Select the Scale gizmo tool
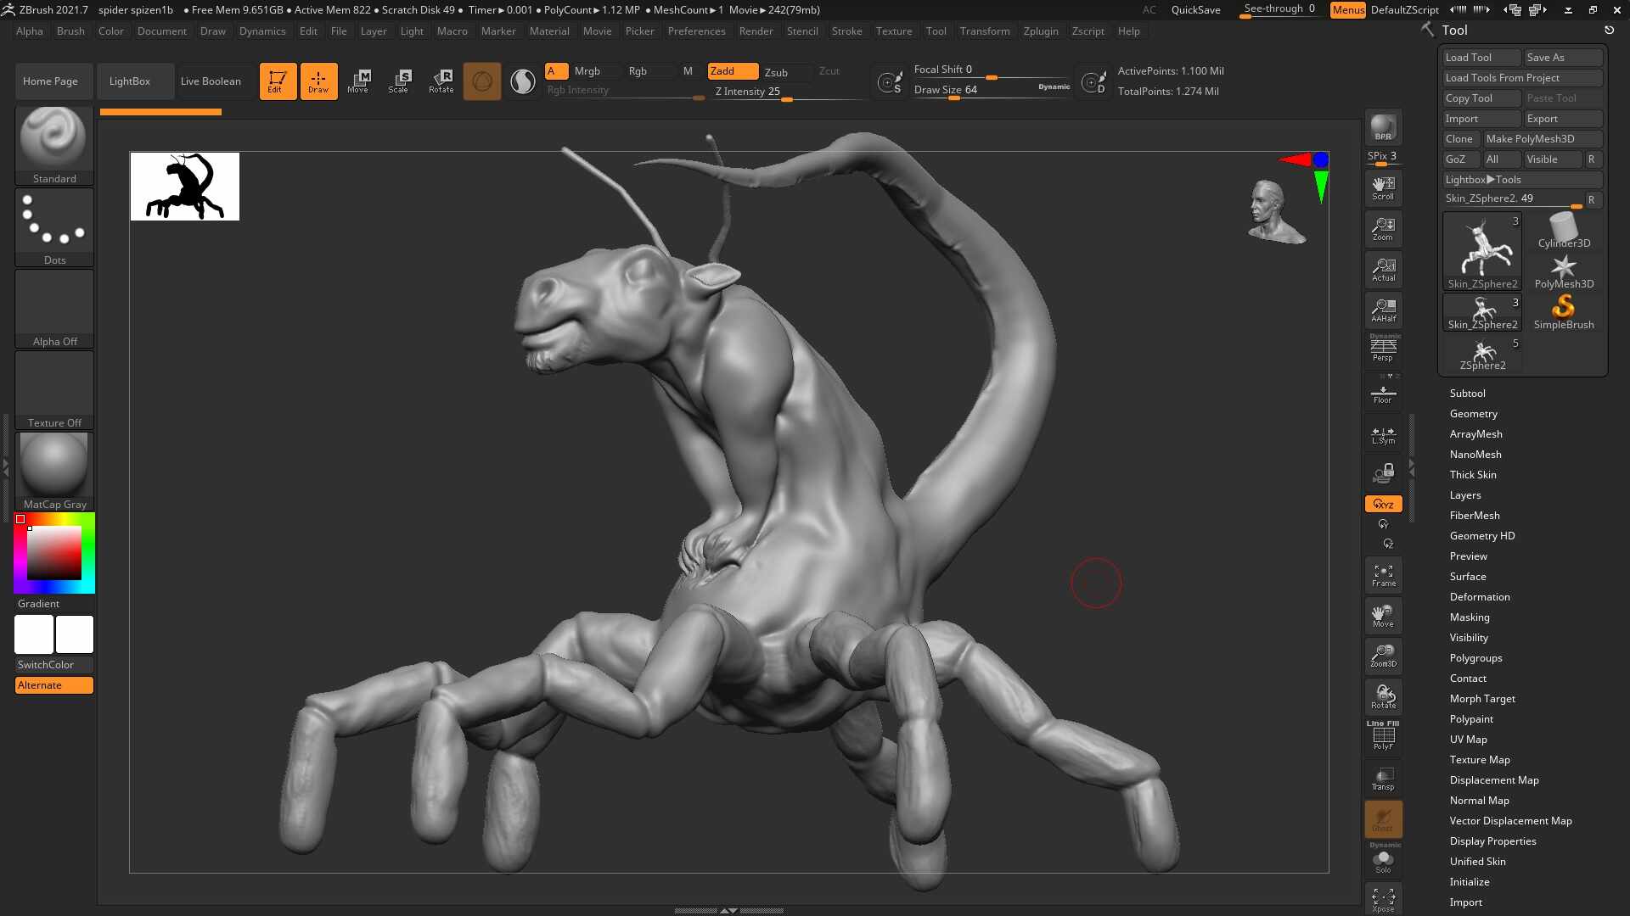 coord(399,81)
